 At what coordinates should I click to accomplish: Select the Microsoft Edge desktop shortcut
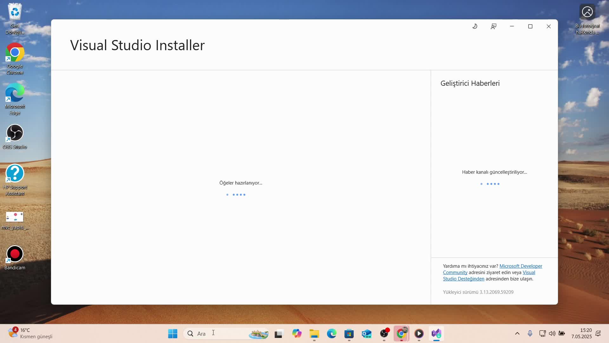click(15, 99)
